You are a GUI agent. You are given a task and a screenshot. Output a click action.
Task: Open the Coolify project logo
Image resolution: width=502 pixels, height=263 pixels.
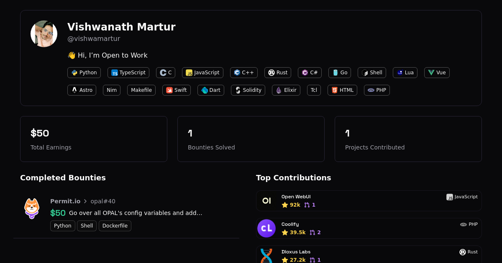266,228
